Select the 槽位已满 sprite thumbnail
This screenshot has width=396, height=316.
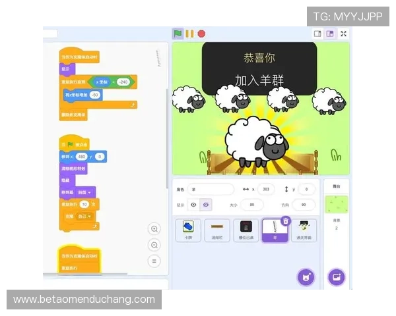[x=246, y=230]
